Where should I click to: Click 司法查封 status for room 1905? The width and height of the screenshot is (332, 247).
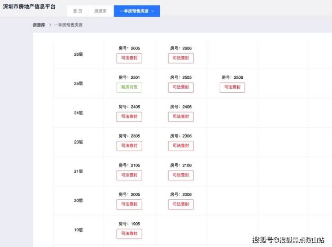pos(129,234)
